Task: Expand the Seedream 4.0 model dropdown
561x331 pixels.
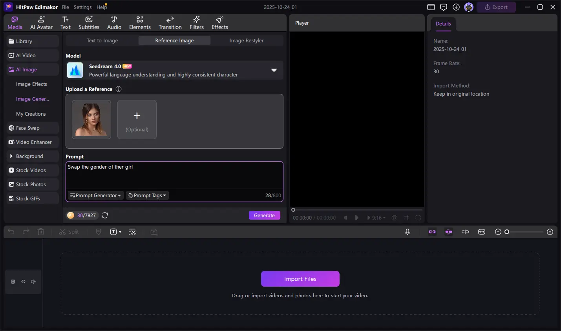Action: [274, 70]
